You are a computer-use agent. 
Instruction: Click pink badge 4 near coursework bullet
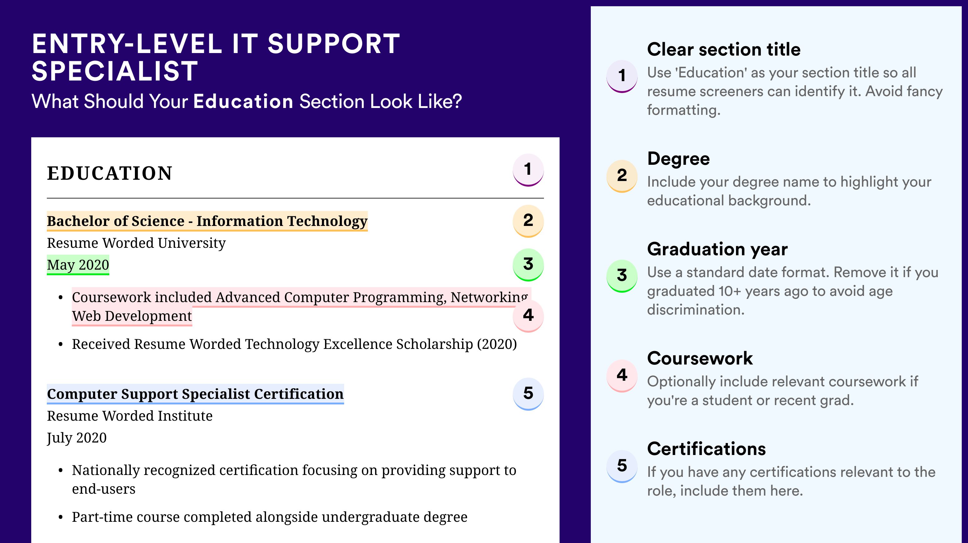tap(528, 316)
